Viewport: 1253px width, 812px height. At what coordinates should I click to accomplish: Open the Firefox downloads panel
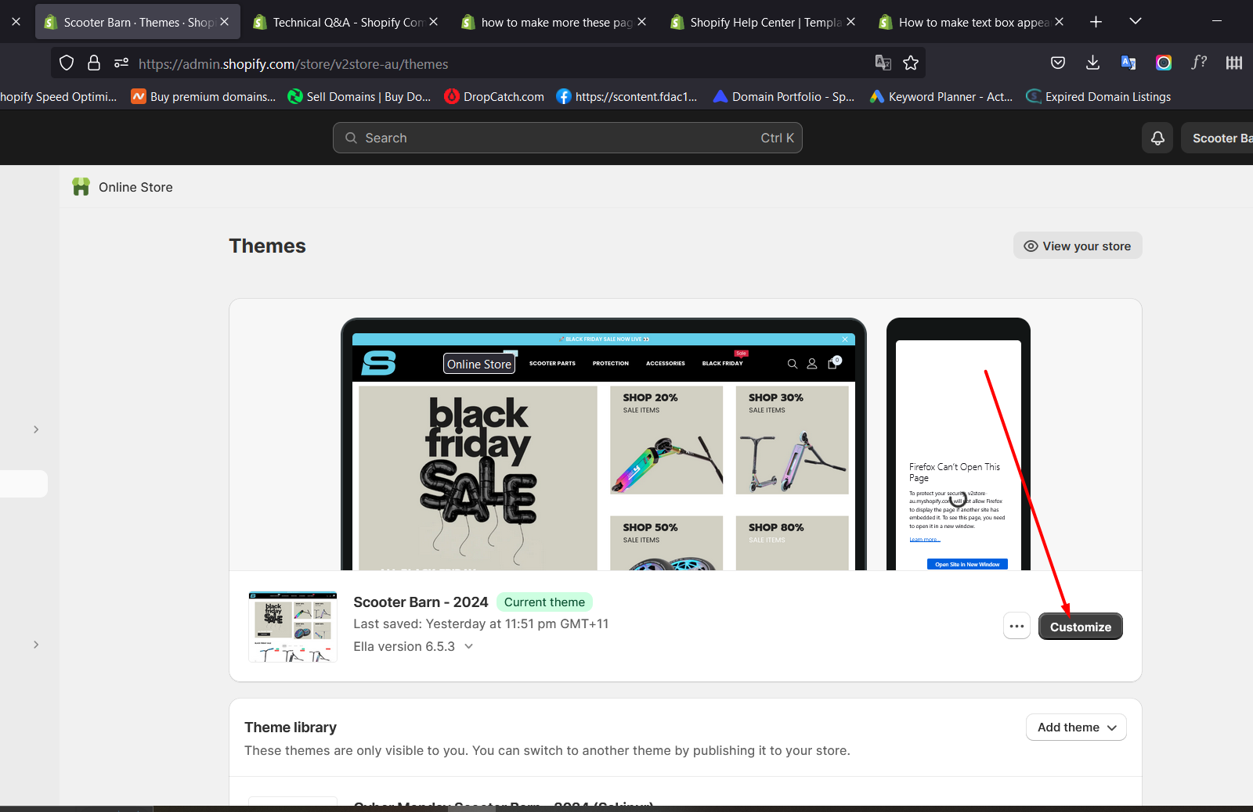(1093, 63)
